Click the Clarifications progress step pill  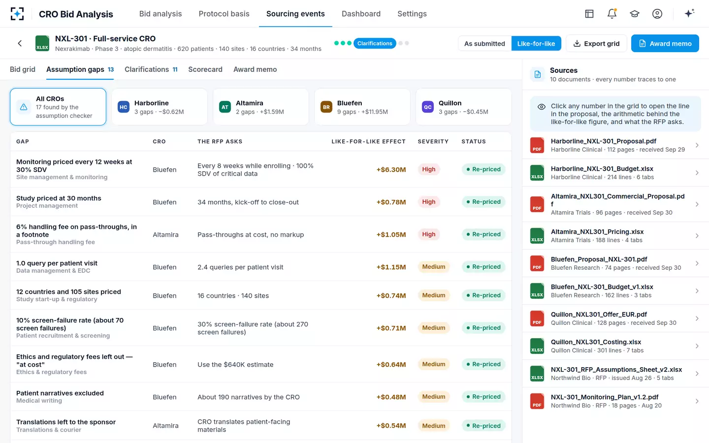[375, 43]
